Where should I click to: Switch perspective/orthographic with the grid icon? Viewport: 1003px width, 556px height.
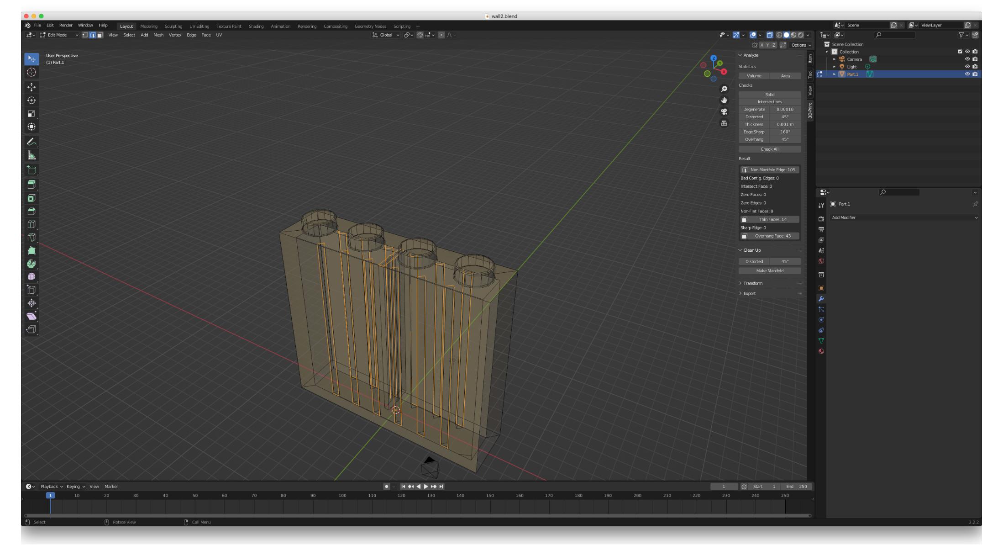click(x=724, y=123)
